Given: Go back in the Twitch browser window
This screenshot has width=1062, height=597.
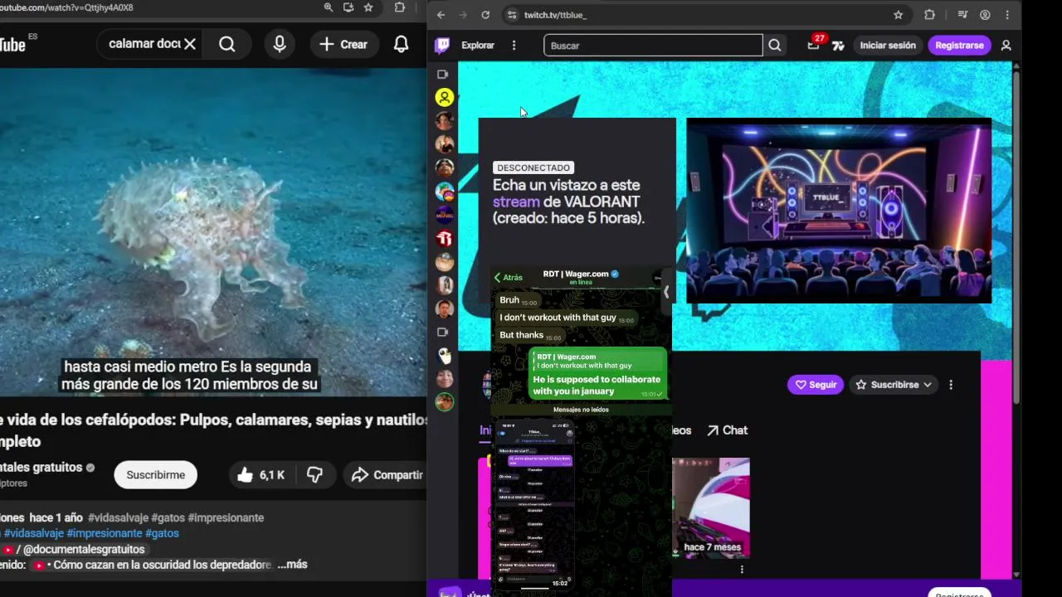Looking at the screenshot, I should click(441, 15).
